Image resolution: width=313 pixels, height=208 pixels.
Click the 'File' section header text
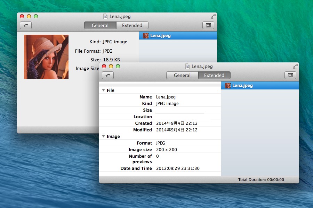110,90
